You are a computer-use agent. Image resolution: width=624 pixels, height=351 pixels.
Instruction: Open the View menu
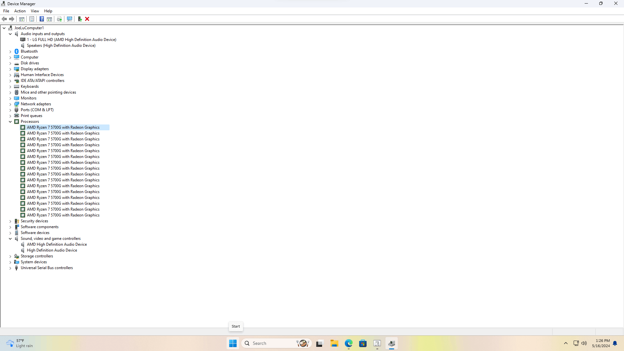pyautogui.click(x=35, y=11)
